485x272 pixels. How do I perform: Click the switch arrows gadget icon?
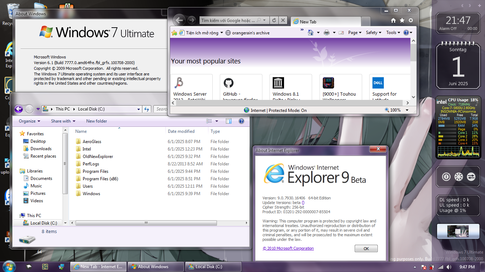471,176
